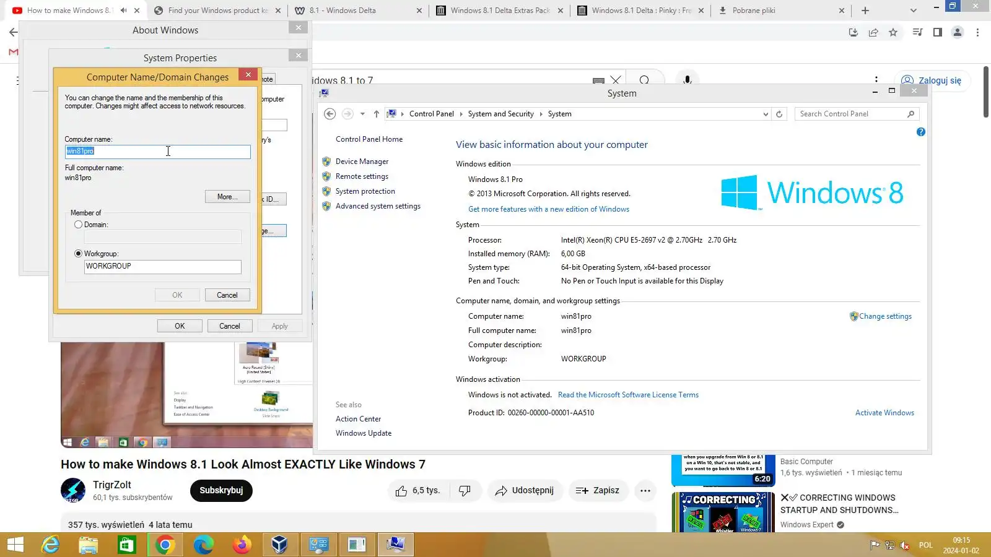Select the Workgroup radio button

pos(78,254)
